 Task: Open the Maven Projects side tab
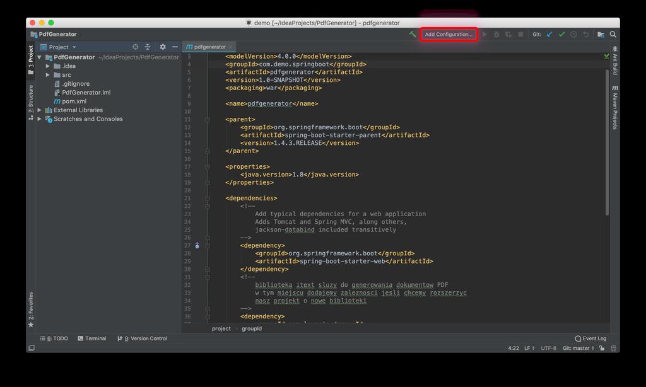click(614, 107)
